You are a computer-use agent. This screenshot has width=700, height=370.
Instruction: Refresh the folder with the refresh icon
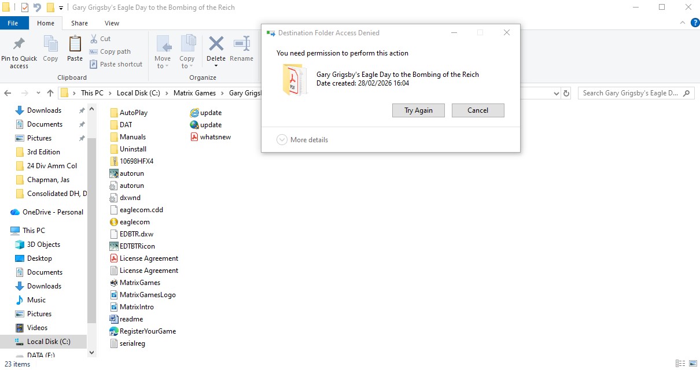click(566, 93)
